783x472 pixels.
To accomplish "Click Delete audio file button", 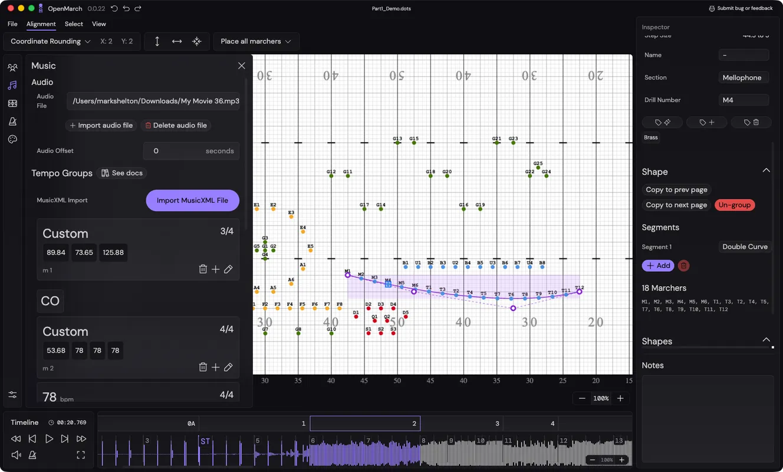I will (176, 125).
